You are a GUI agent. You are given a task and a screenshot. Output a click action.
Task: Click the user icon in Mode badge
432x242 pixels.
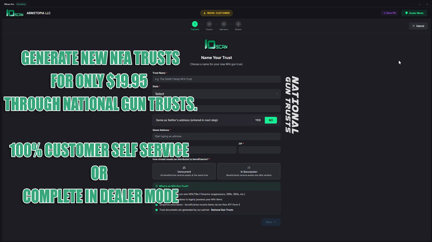204,13
